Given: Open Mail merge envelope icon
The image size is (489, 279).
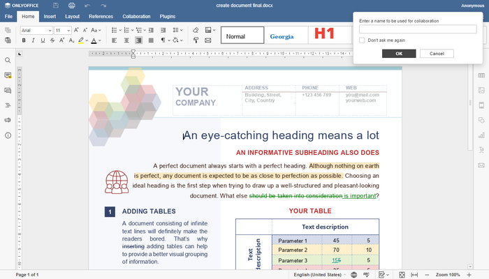Looking at the screenshot, I should tap(208, 40).
